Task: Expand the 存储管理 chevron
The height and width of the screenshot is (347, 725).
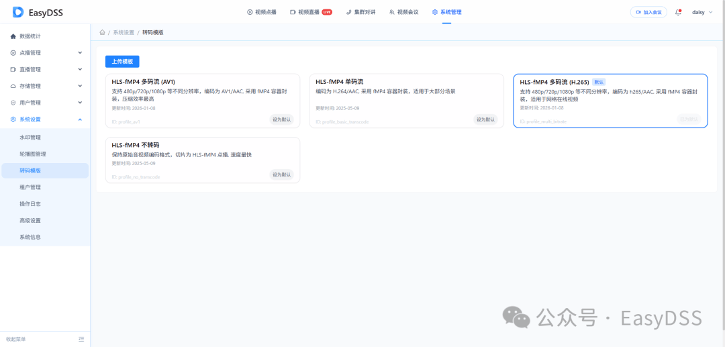Action: (80, 86)
